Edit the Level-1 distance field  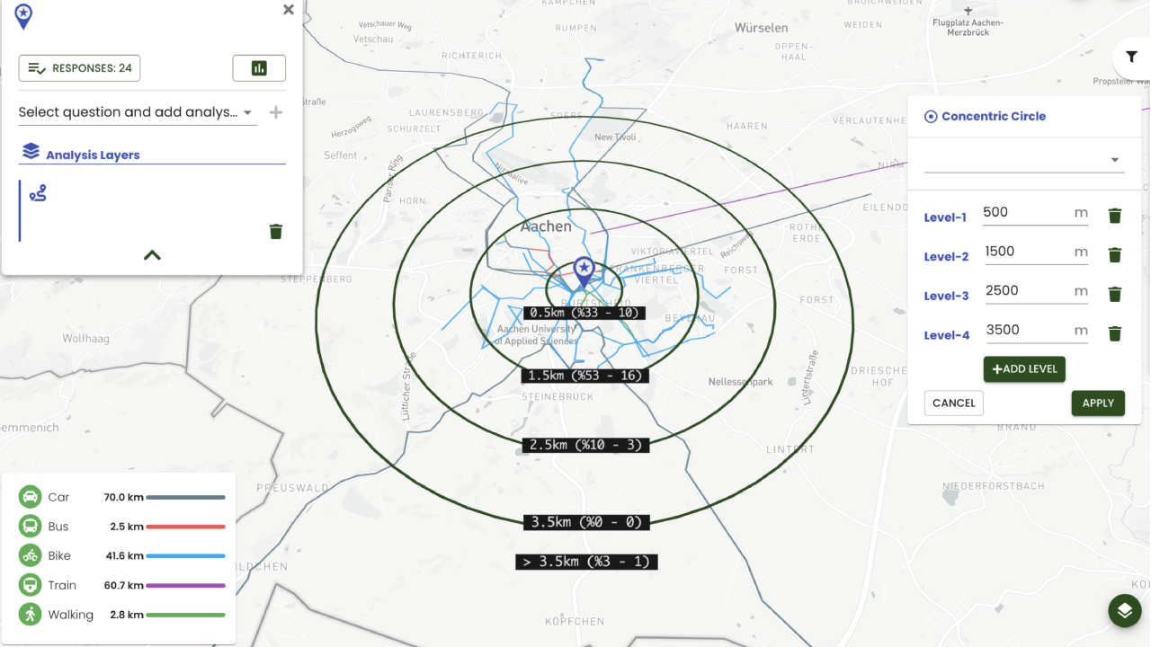click(1035, 213)
